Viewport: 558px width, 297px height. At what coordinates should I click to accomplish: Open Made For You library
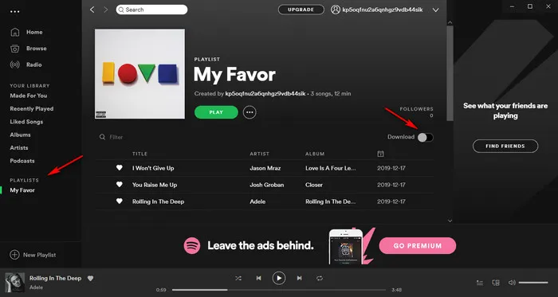pyautogui.click(x=29, y=96)
